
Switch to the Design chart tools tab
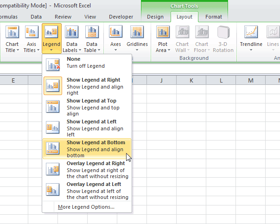coord(155,17)
